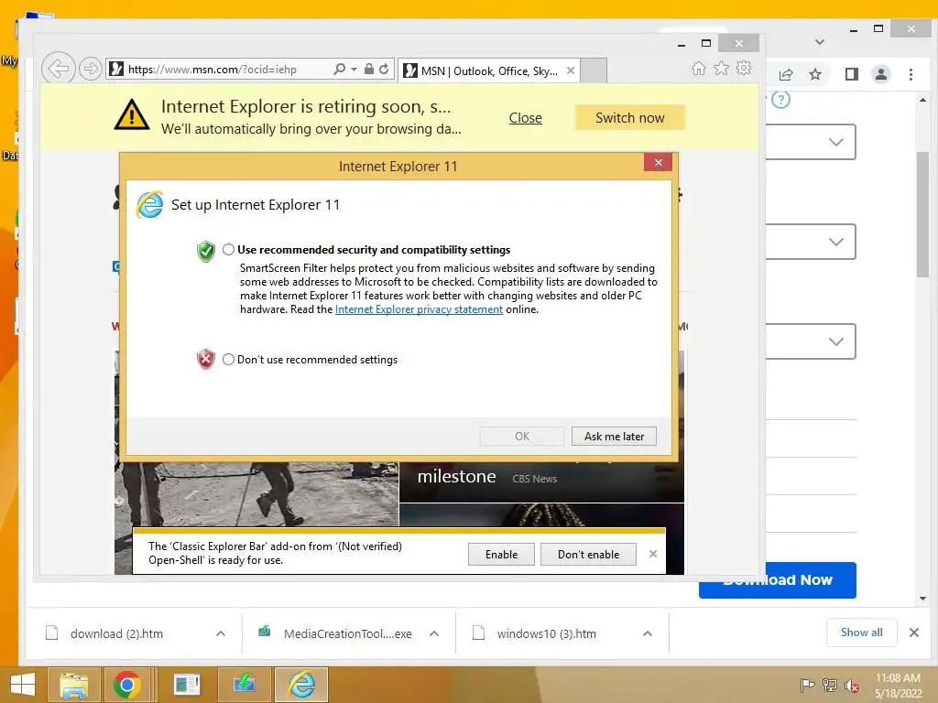Viewport: 938px width, 703px height.
Task: Click the security lock icon in the IE address bar
Action: pyautogui.click(x=369, y=69)
